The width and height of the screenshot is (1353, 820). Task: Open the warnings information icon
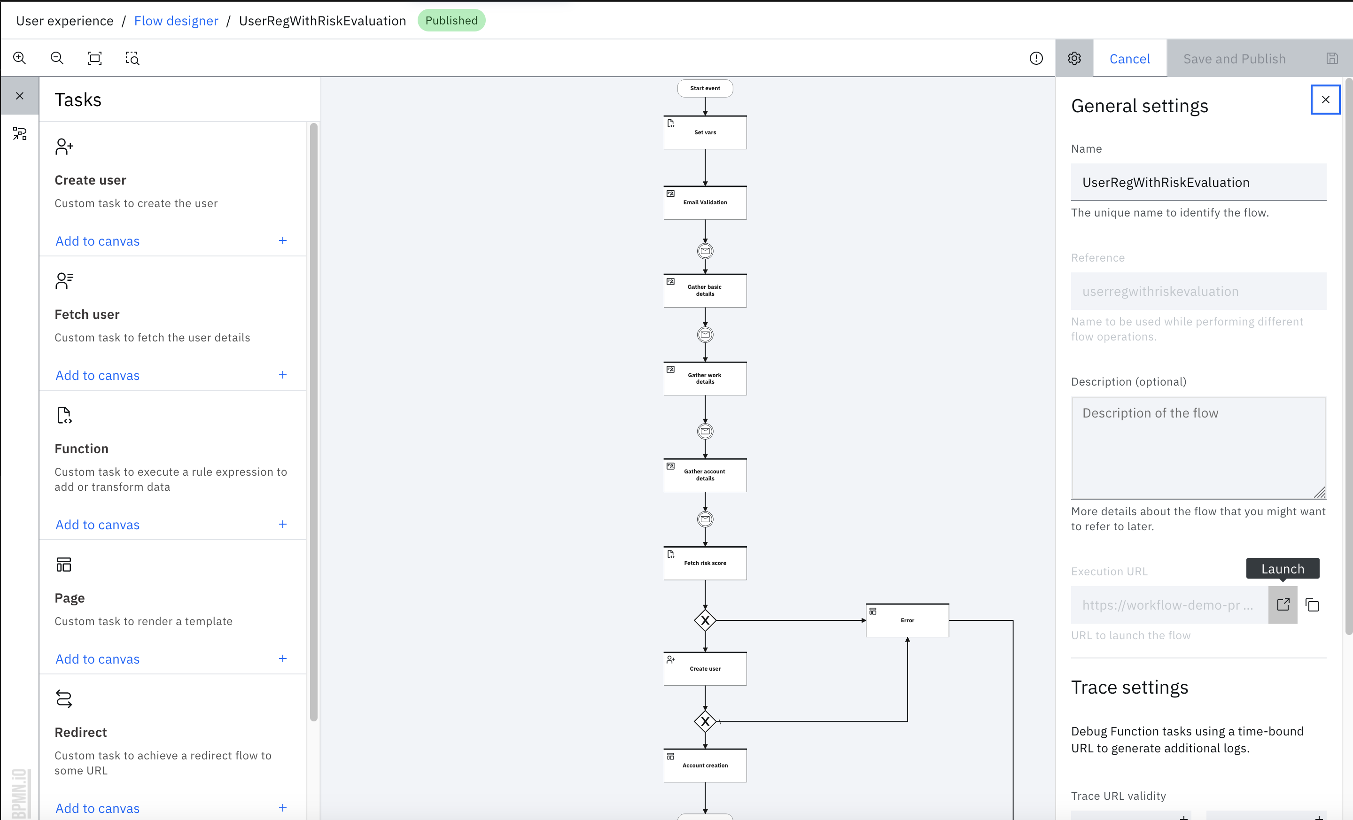tap(1035, 58)
